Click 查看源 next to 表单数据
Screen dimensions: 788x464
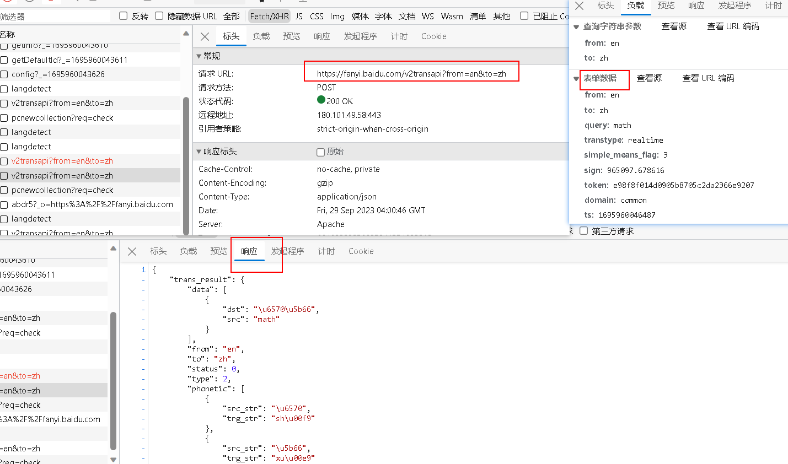click(649, 78)
